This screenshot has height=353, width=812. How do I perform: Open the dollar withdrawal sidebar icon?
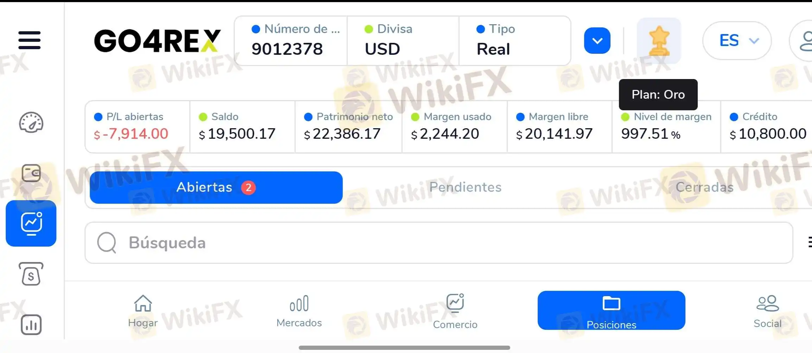[x=31, y=274]
